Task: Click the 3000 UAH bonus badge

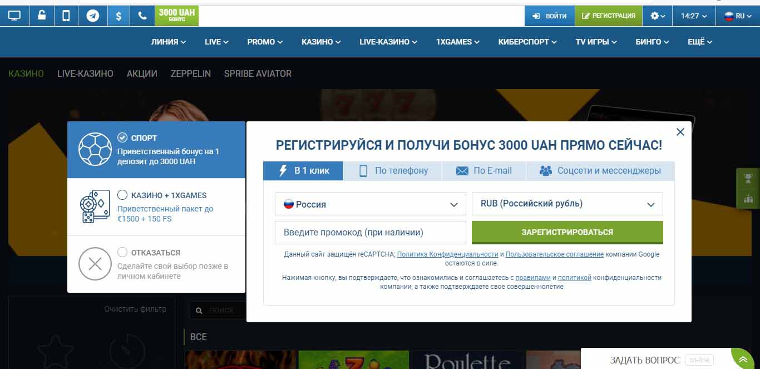Action: point(176,16)
